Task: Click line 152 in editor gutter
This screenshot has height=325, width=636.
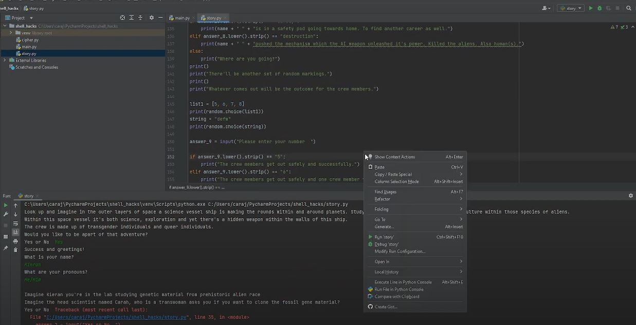Action: click(171, 157)
